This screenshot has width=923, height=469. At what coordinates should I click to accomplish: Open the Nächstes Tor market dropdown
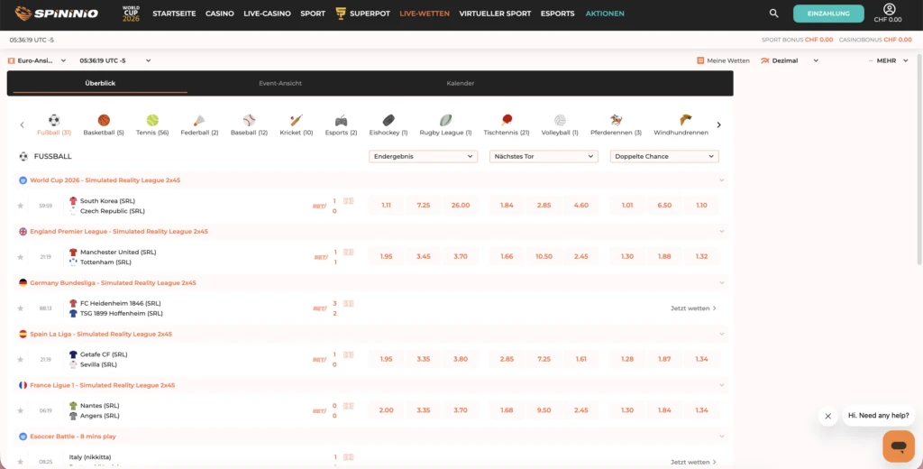pos(544,157)
